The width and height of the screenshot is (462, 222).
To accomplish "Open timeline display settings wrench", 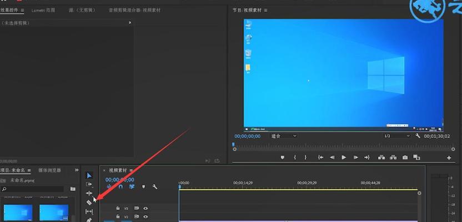I will click(155, 186).
